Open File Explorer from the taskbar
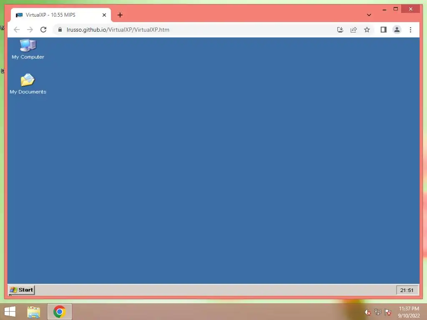The height and width of the screenshot is (320, 427). (x=34, y=312)
